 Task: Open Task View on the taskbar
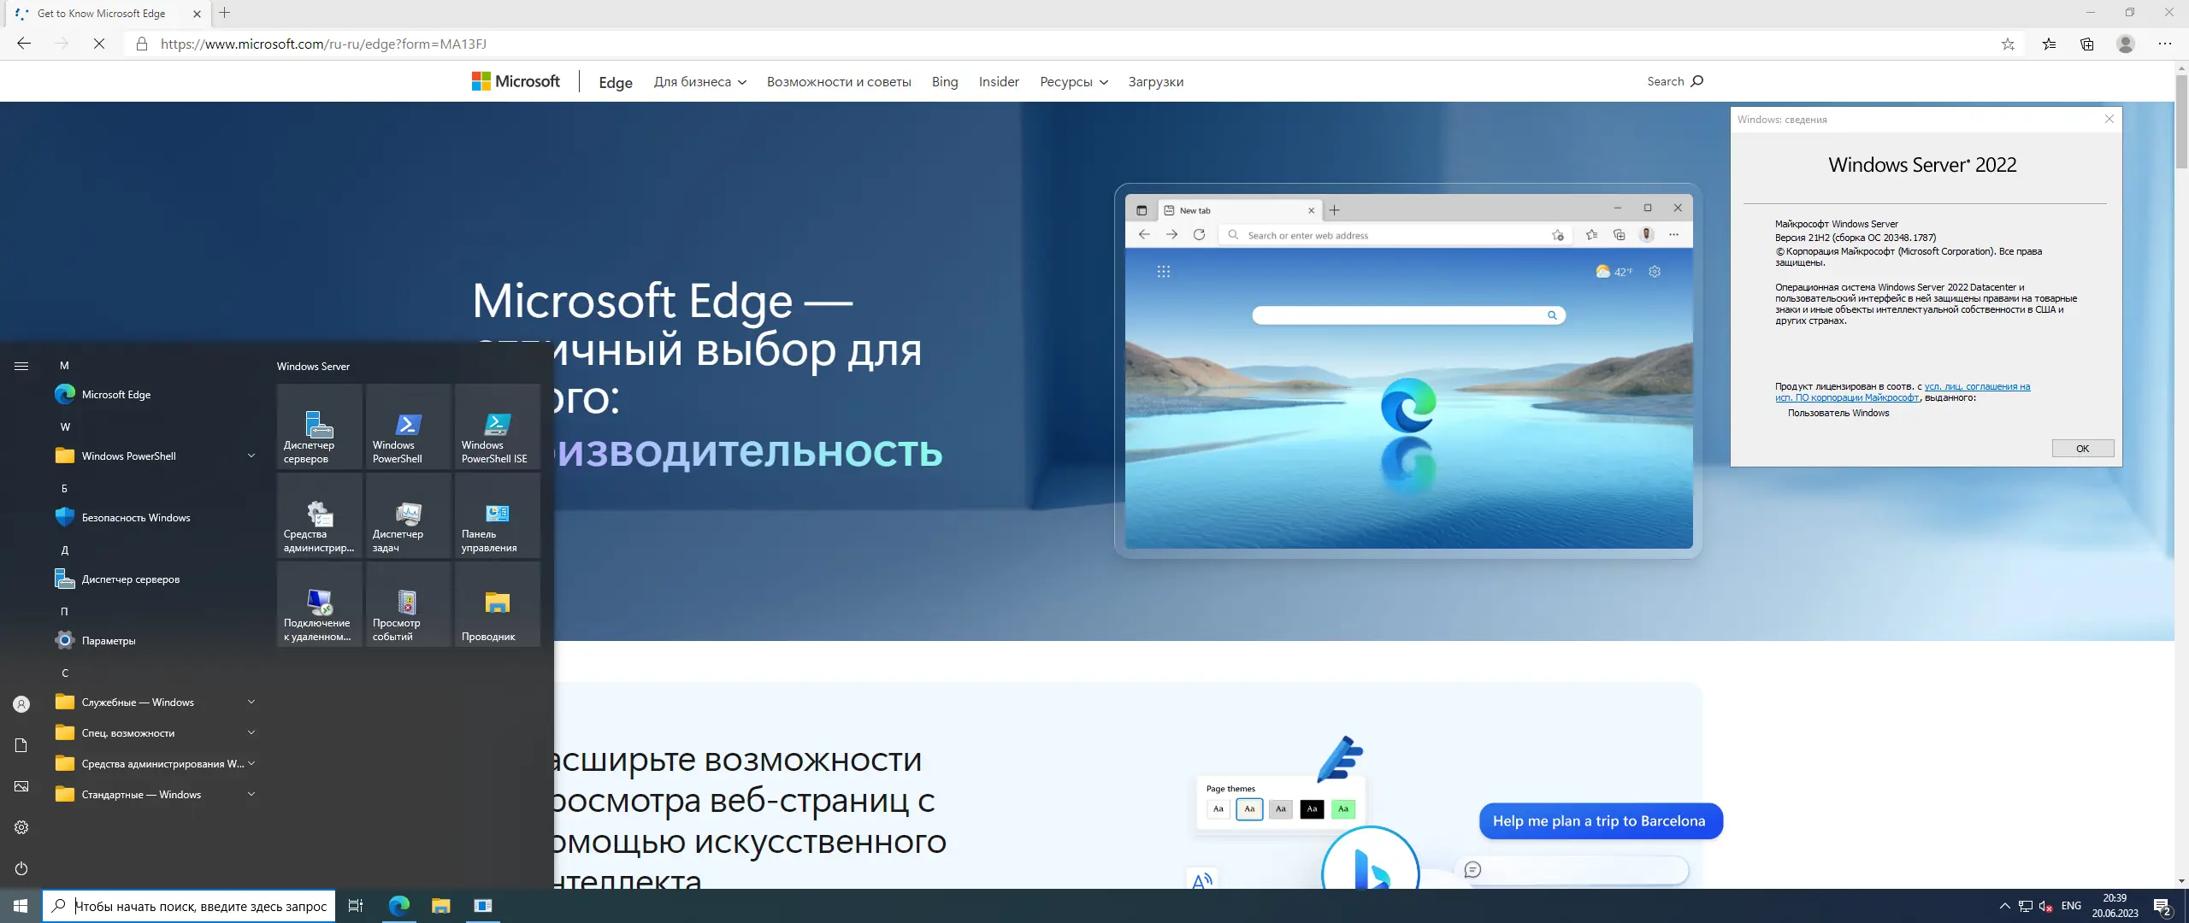[356, 906]
